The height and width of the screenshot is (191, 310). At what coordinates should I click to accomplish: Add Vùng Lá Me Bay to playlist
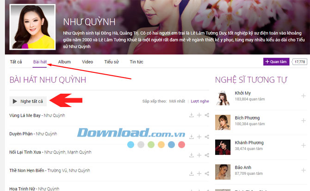pos(199,115)
